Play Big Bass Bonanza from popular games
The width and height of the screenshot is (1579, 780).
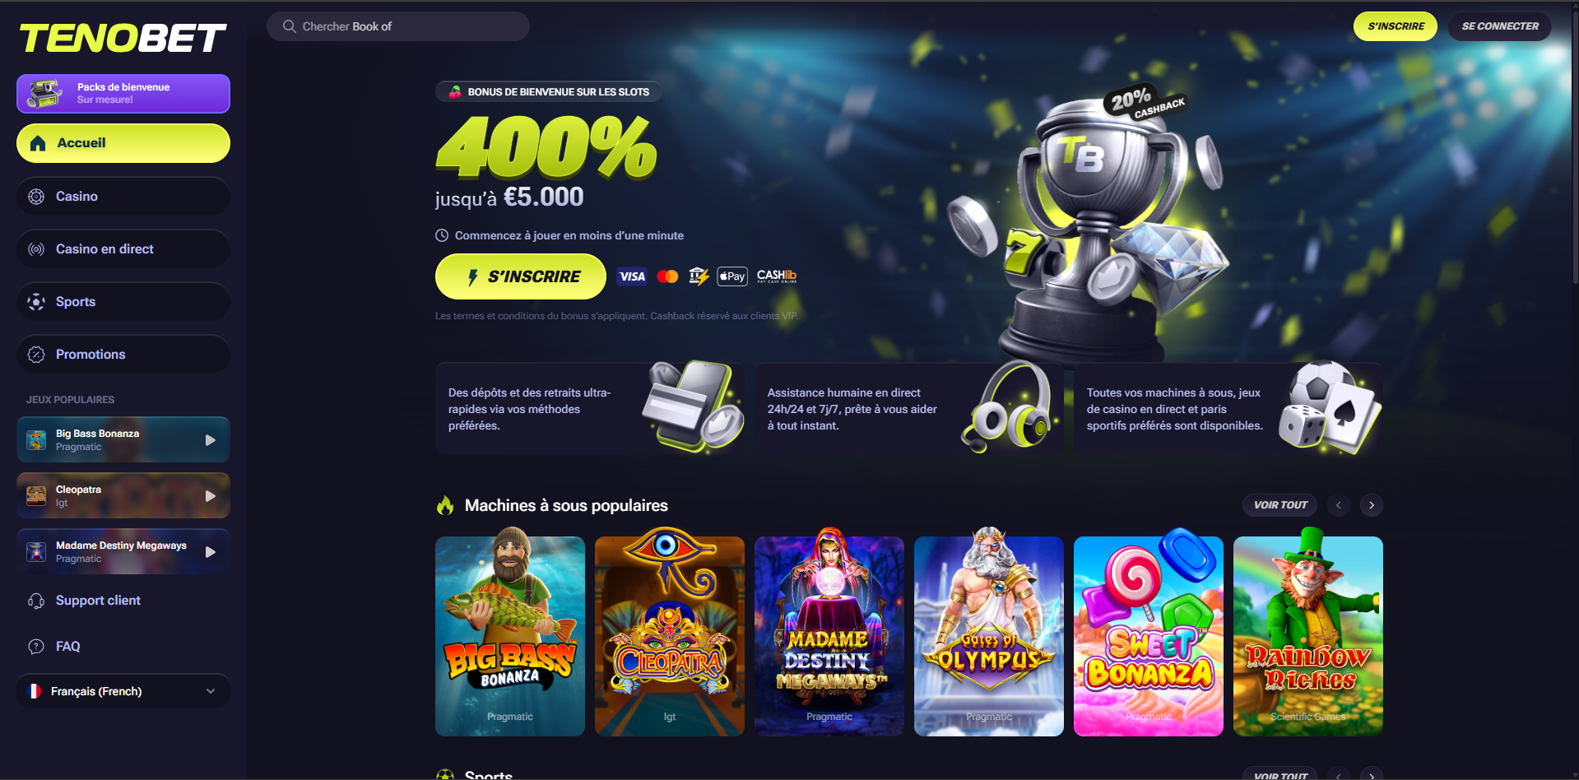click(x=123, y=440)
